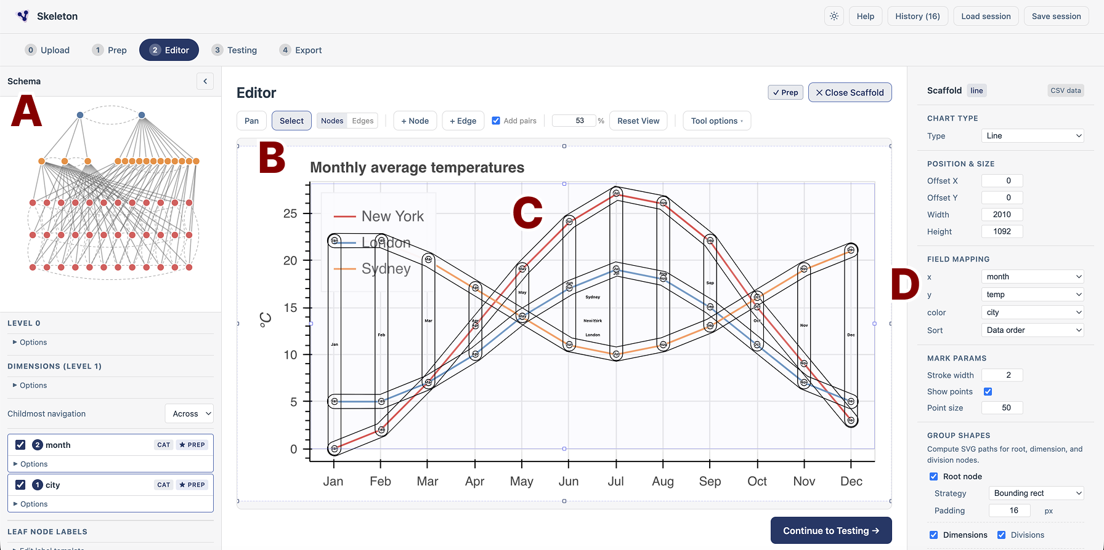Click Load session
Image resolution: width=1104 pixels, height=550 pixels.
tap(986, 16)
